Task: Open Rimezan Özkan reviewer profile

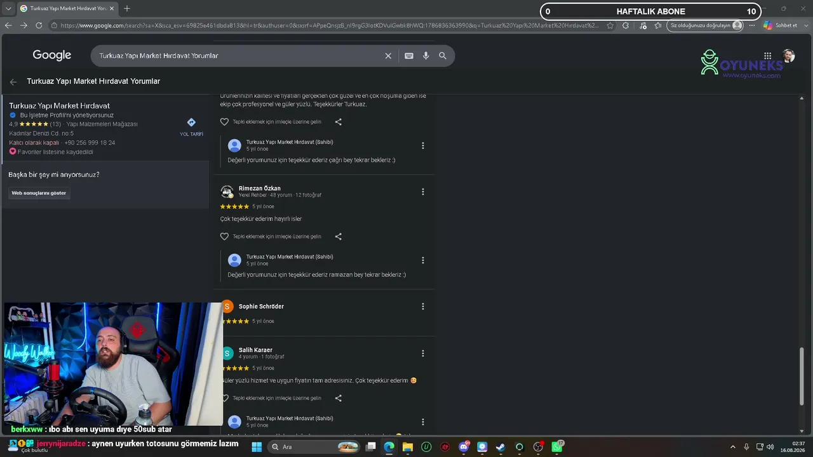Action: tap(259, 189)
